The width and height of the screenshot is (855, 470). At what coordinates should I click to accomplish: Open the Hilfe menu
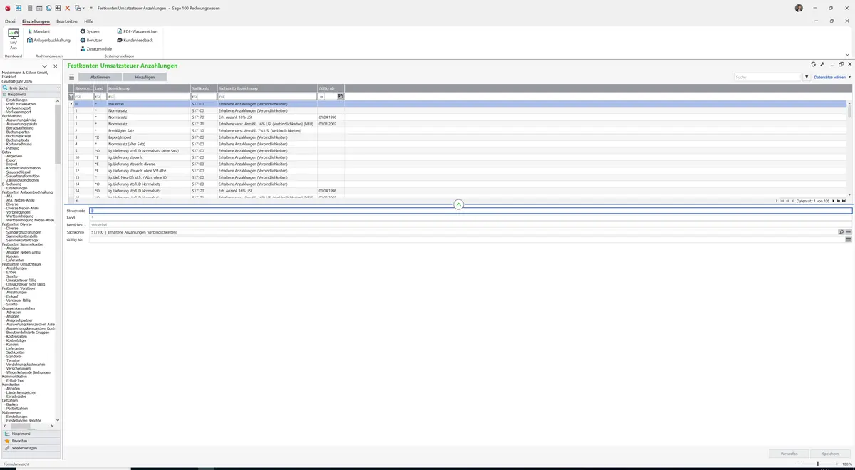pos(89,21)
